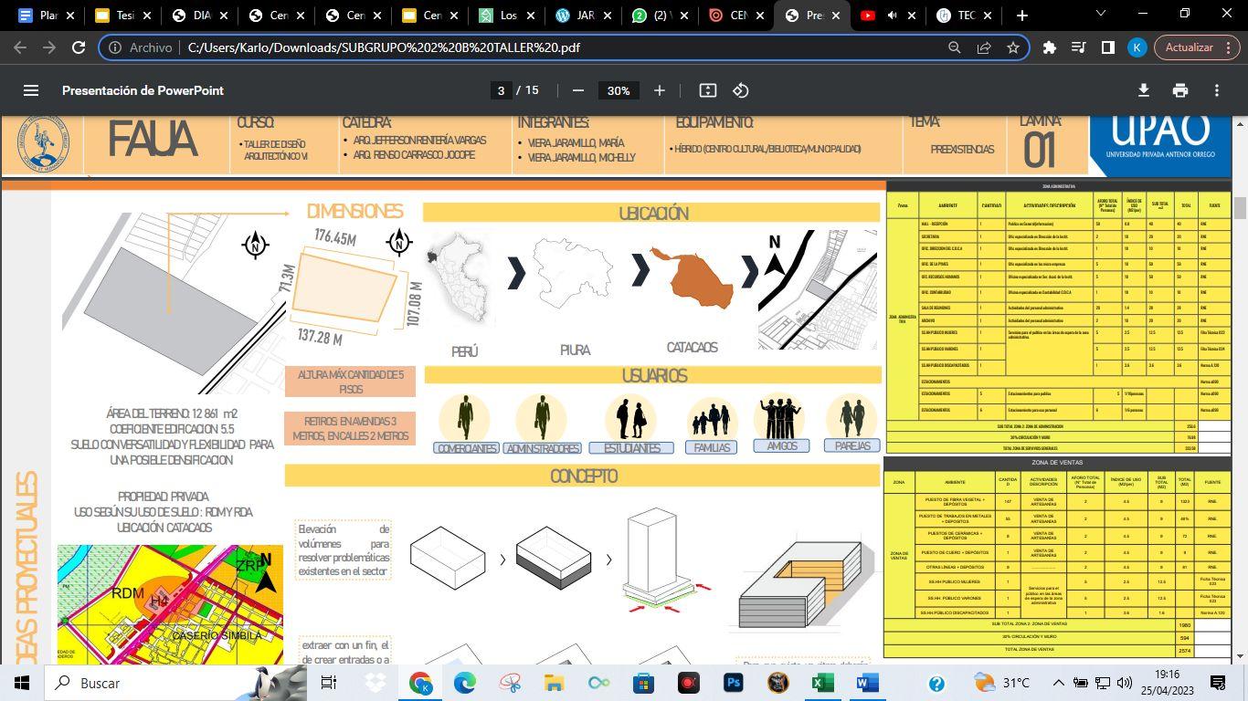Print the PDF document
The height and width of the screenshot is (701, 1248).
tap(1180, 90)
